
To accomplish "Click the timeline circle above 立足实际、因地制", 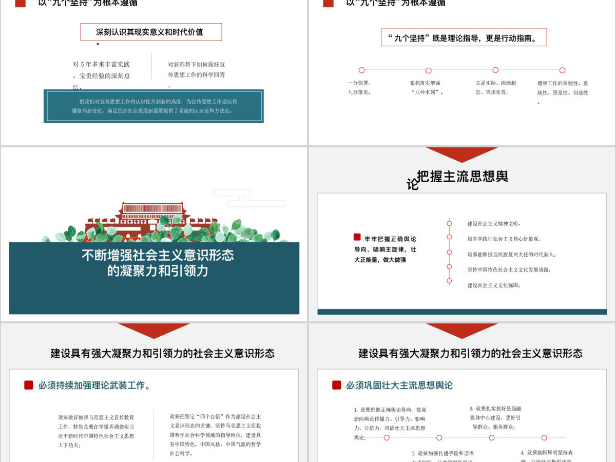I will point(495,70).
